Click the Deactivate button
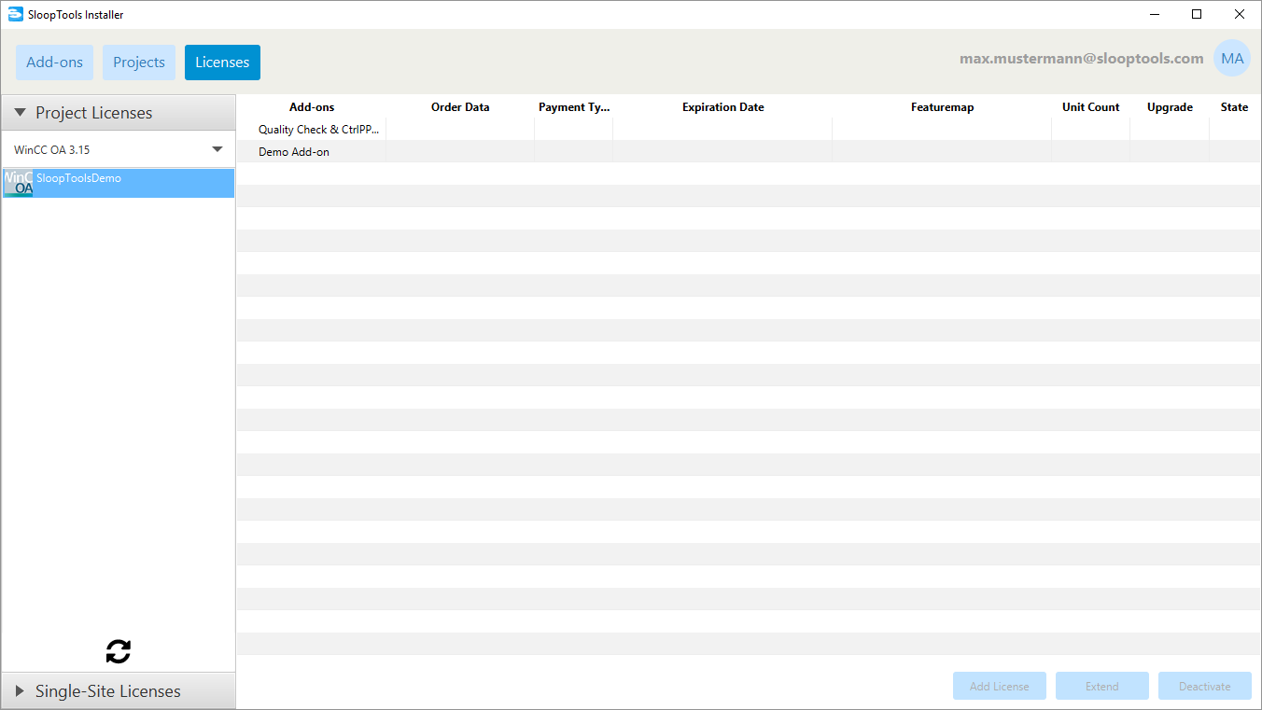Screen dimensions: 1262x710 point(1205,686)
